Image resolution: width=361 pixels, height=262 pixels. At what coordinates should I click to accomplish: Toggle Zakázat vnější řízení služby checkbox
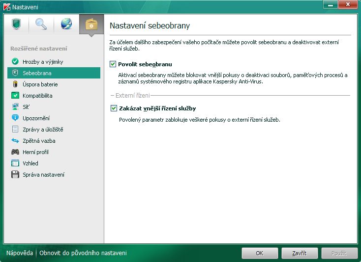point(114,108)
